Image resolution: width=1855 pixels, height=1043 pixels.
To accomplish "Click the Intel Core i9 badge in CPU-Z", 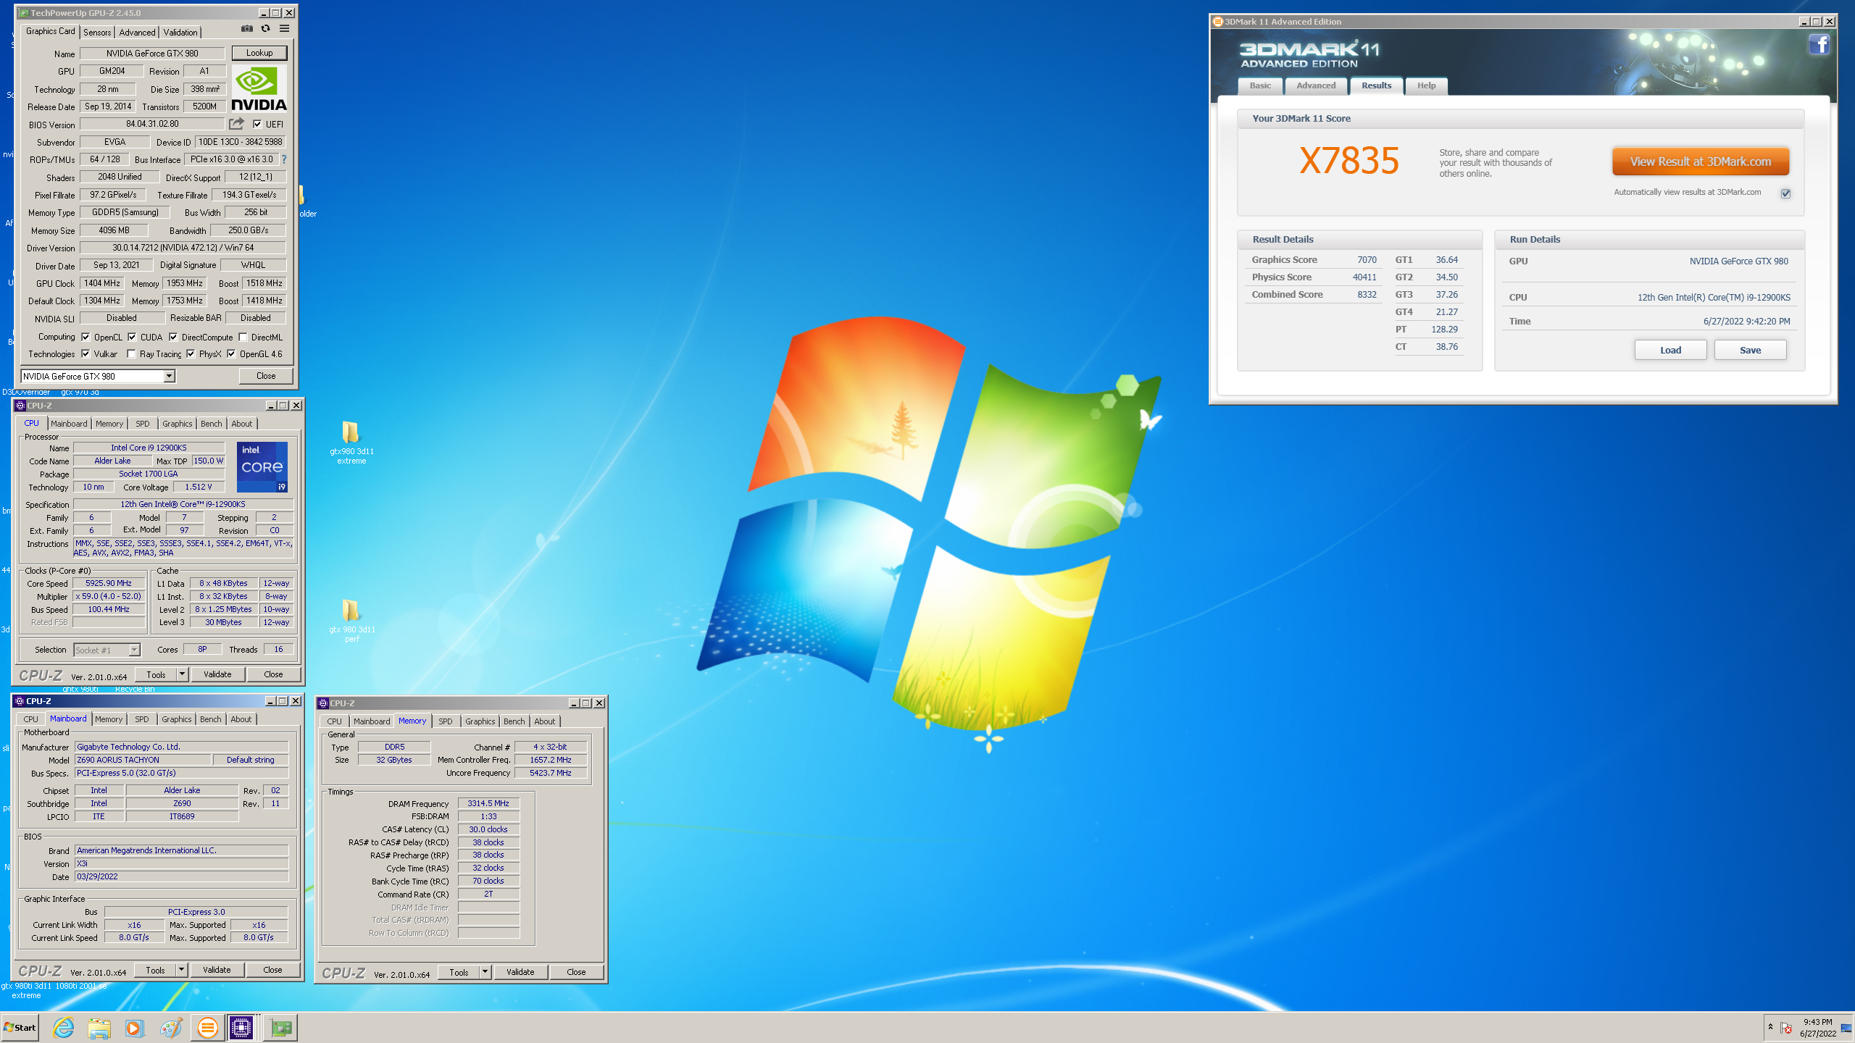I will tap(262, 466).
